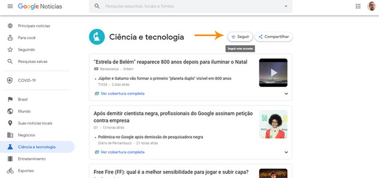Click the search magnifier icon
This screenshot has height=178, width=379.
pos(97,6)
